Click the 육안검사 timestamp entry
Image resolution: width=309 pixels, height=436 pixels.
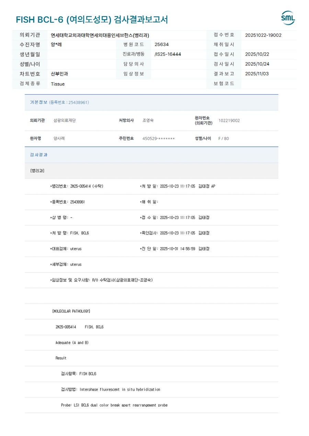tap(175, 233)
